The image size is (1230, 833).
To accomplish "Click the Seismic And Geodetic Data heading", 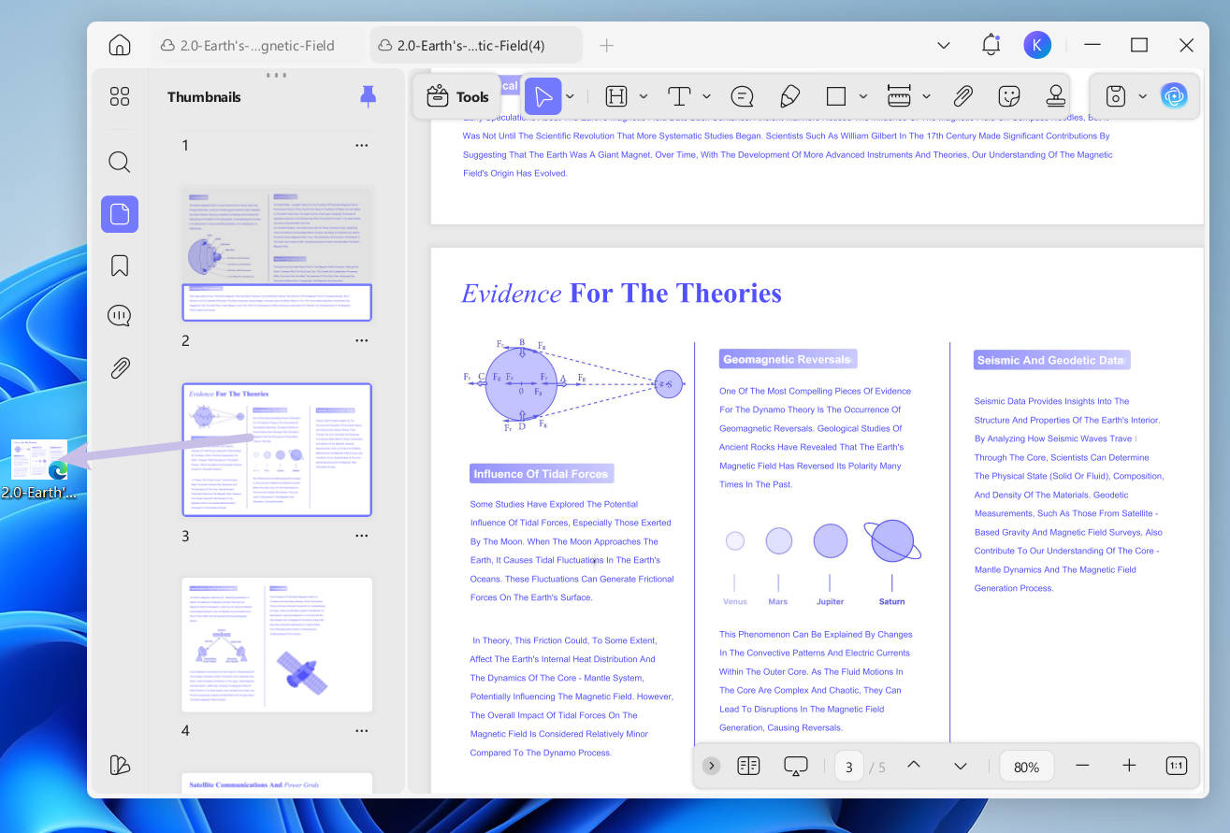I will coord(1050,360).
